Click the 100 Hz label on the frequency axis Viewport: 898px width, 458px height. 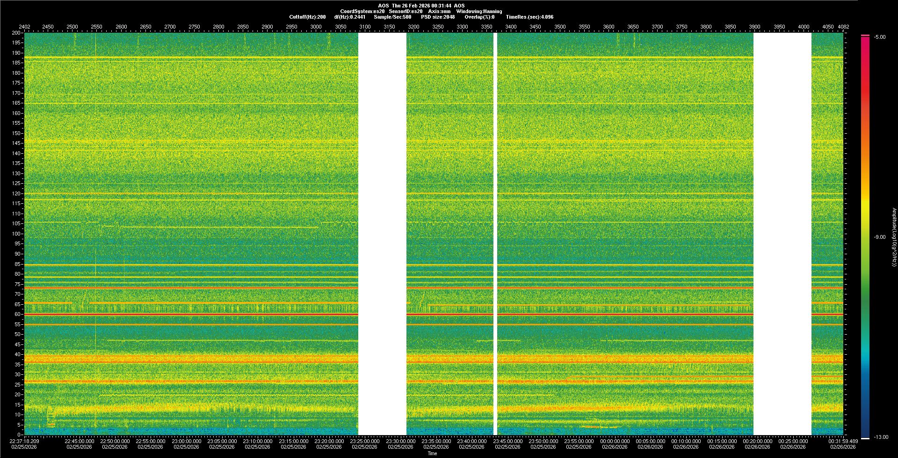pyautogui.click(x=16, y=234)
